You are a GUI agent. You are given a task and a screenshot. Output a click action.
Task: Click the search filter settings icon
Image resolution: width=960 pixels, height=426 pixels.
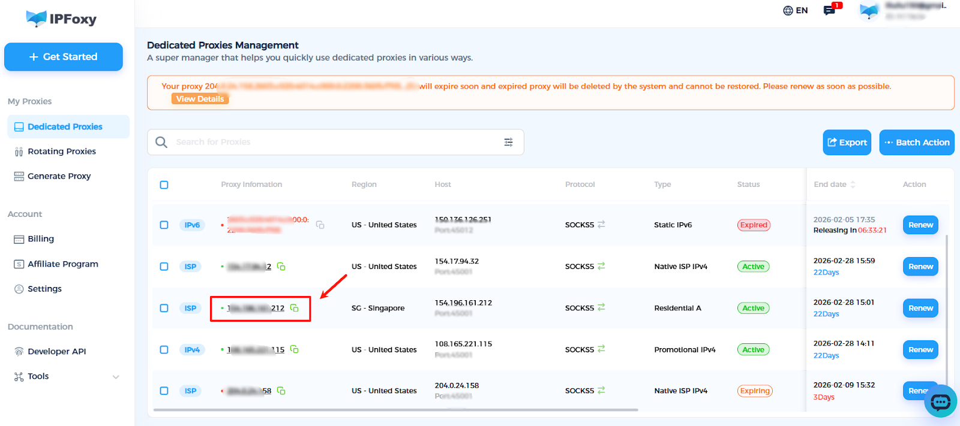[508, 142]
